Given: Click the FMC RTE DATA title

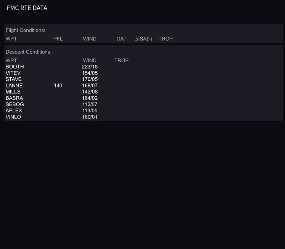Looking at the screenshot, I should pos(27,8).
